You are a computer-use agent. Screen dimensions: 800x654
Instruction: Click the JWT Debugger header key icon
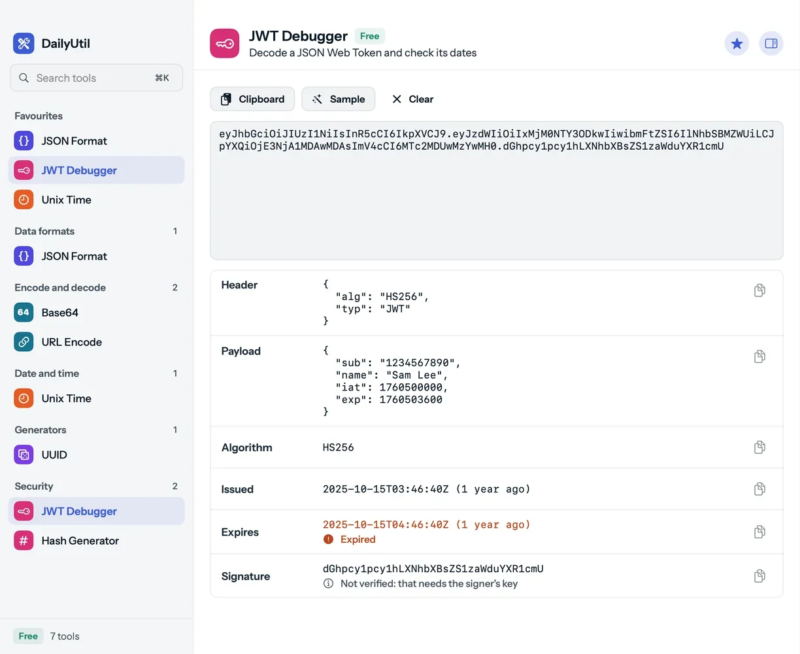point(225,43)
